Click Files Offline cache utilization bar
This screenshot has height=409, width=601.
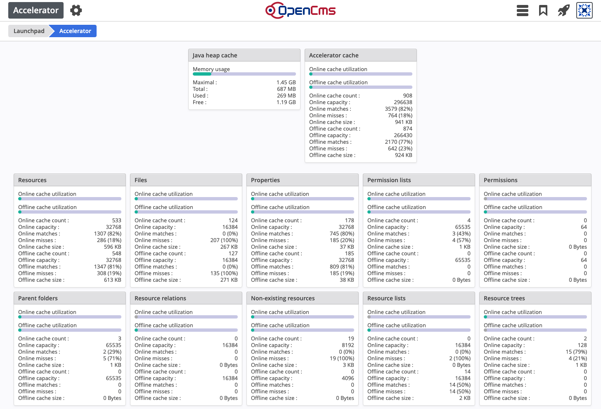pyautogui.click(x=186, y=212)
